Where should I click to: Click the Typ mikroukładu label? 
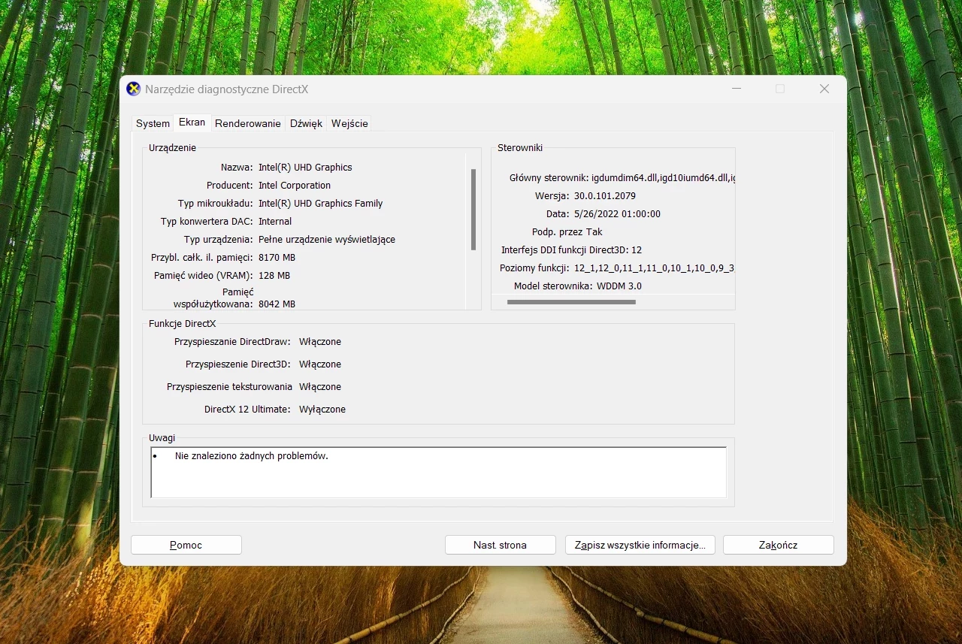pyautogui.click(x=216, y=204)
